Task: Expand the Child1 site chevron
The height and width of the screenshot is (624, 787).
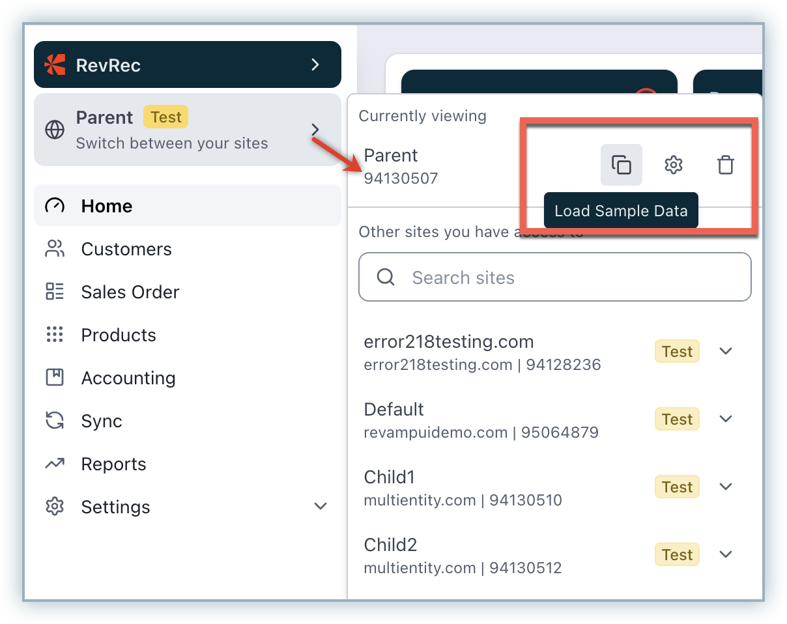Action: [726, 487]
